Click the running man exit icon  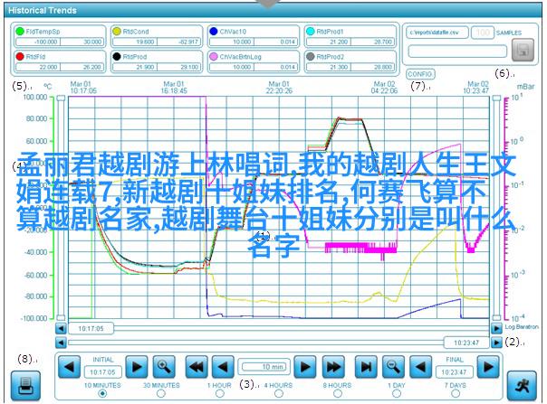point(522,386)
